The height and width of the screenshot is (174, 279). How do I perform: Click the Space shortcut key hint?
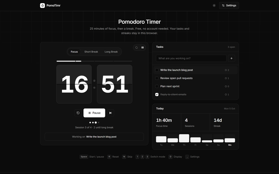pos(84,157)
